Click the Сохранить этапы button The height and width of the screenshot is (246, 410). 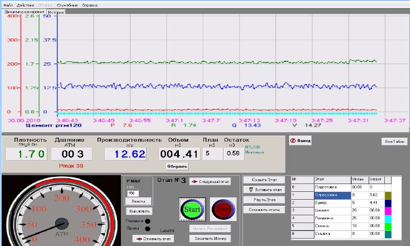pyautogui.click(x=264, y=210)
